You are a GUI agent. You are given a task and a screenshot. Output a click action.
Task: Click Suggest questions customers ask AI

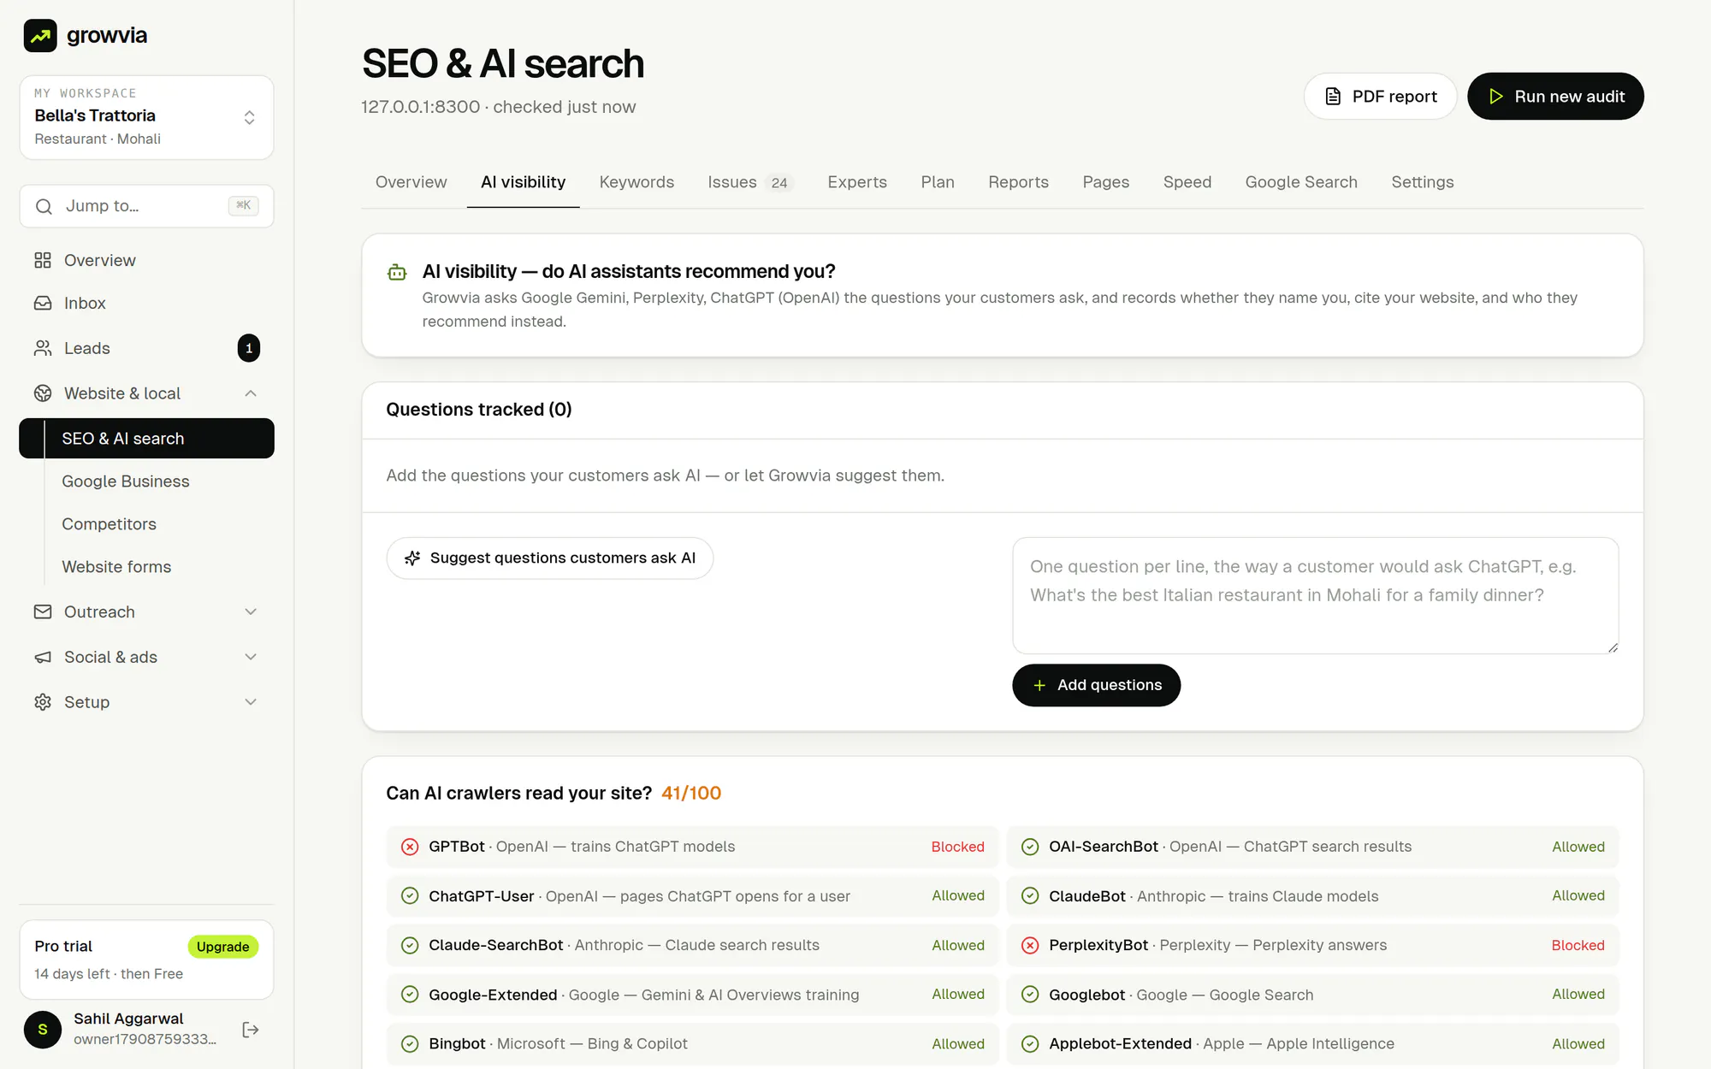pos(550,558)
